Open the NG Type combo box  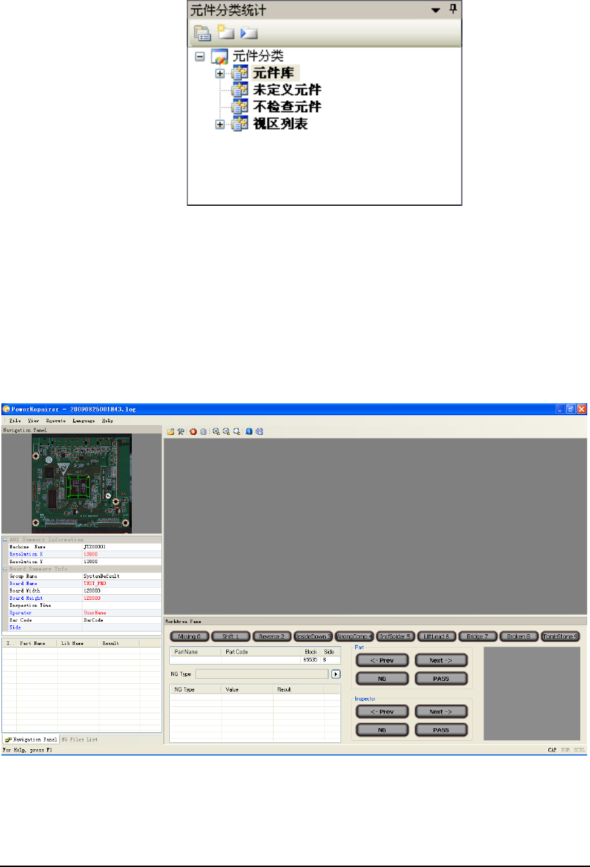coord(262,674)
